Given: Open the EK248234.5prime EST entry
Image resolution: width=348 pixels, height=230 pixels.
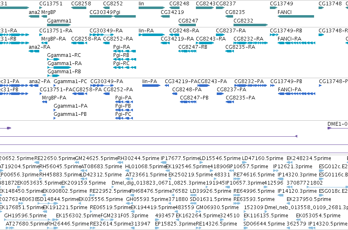Looking at the screenshot, I should [309, 158].
